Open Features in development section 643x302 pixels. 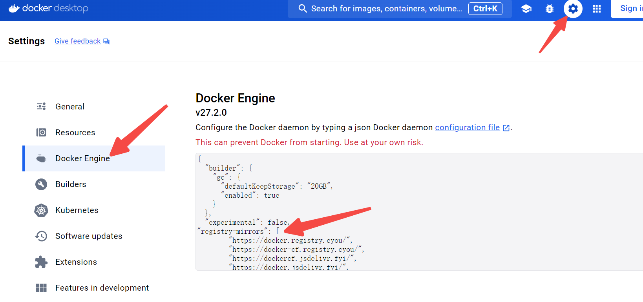94,288
